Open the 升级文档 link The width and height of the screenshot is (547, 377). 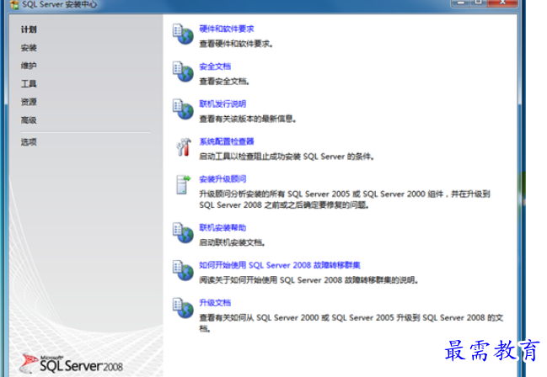(x=215, y=303)
